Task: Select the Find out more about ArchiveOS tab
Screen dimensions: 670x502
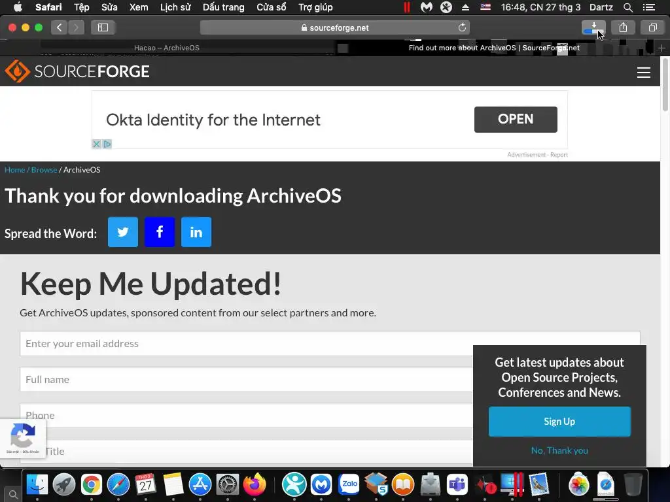Action: tap(494, 48)
